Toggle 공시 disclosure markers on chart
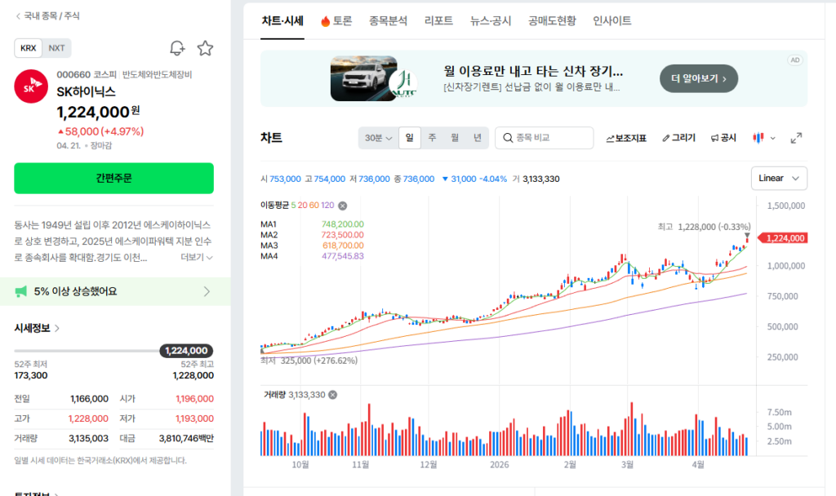Screen dimensions: 836x496 723,138
